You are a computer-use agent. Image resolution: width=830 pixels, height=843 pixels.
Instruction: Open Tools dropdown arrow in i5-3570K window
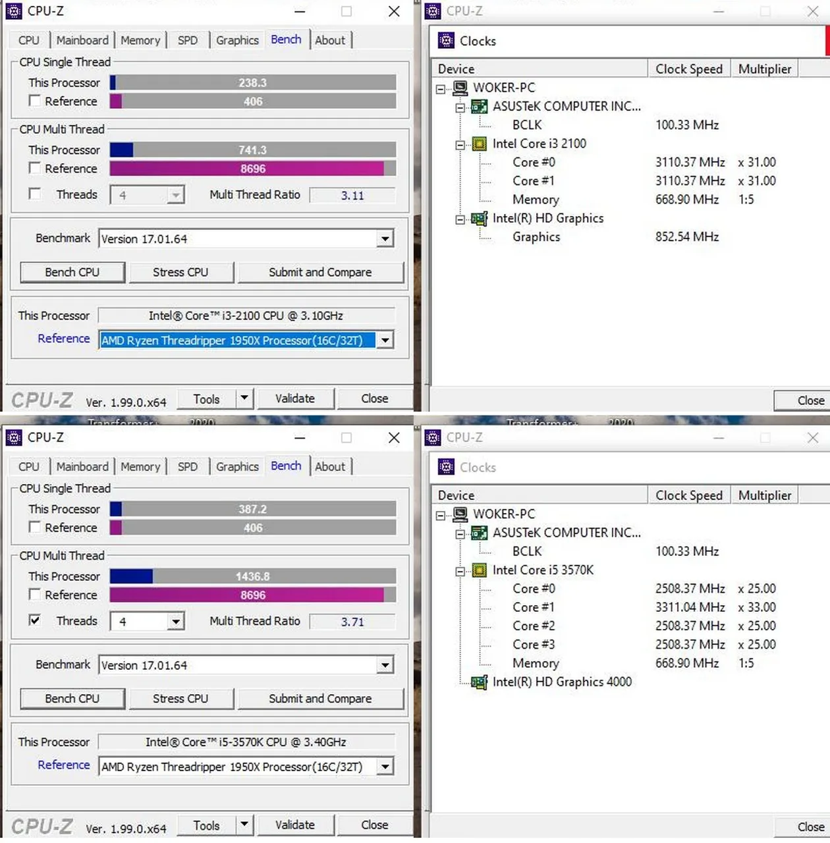tap(244, 825)
